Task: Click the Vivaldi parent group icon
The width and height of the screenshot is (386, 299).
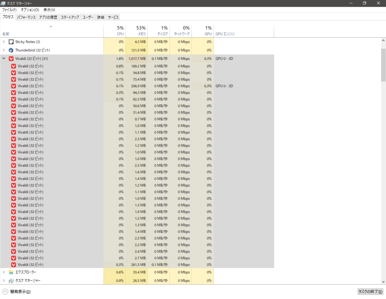Action: tap(11, 58)
